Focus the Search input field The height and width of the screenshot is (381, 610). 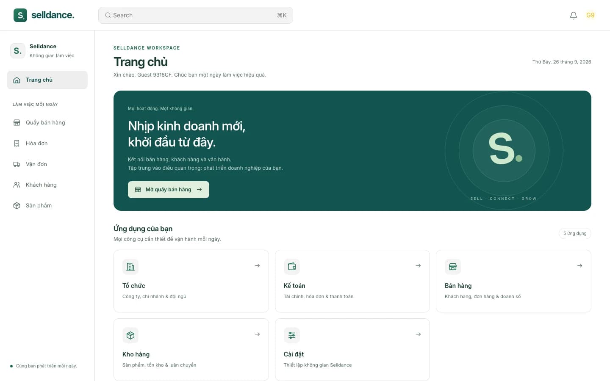(196, 15)
